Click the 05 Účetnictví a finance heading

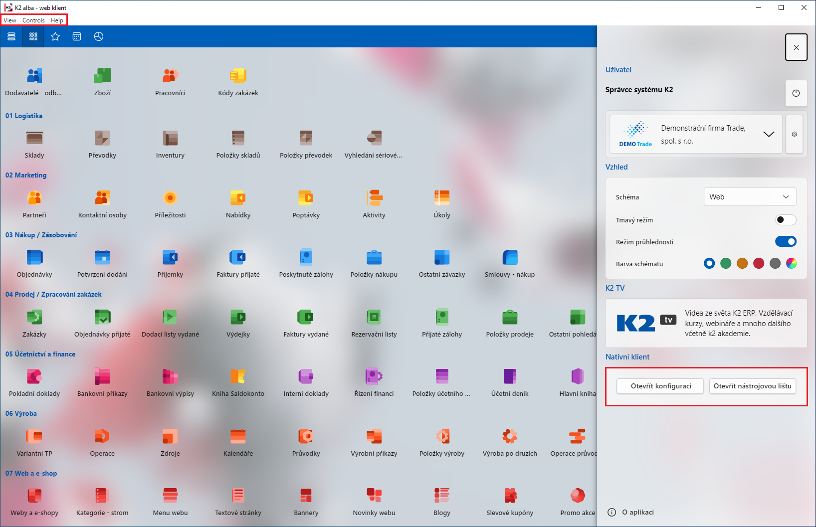tap(40, 354)
